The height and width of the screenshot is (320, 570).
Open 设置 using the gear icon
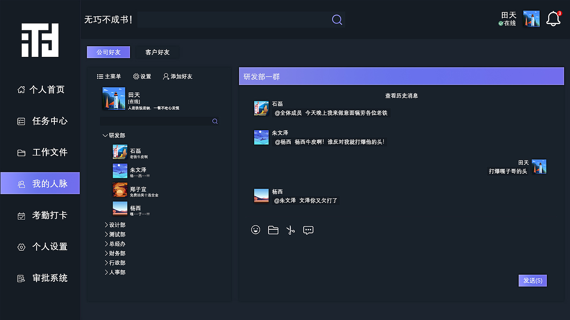point(142,76)
